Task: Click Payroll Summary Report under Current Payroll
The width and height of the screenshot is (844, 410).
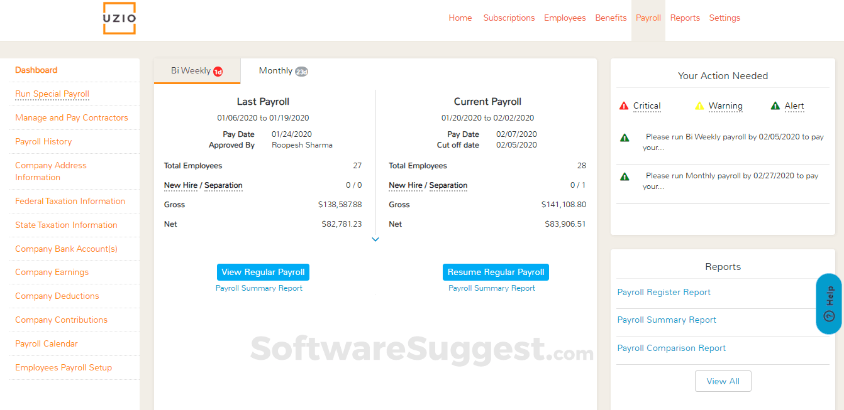Action: 491,288
